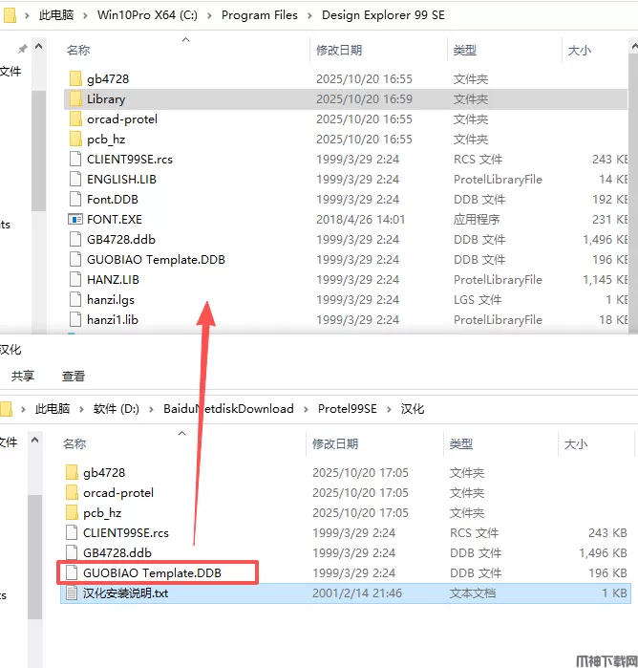Expand chevron after Win10Pro X64 (C:)
638x668 pixels.
tap(209, 15)
